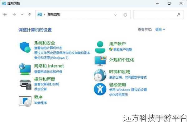Open the System and Security shield icon
Image resolution: width=187 pixels, height=124 pixels.
tap(25, 47)
